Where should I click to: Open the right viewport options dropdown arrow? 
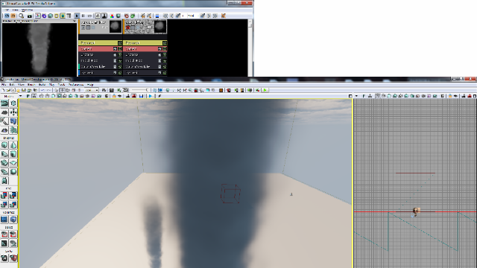point(356,96)
